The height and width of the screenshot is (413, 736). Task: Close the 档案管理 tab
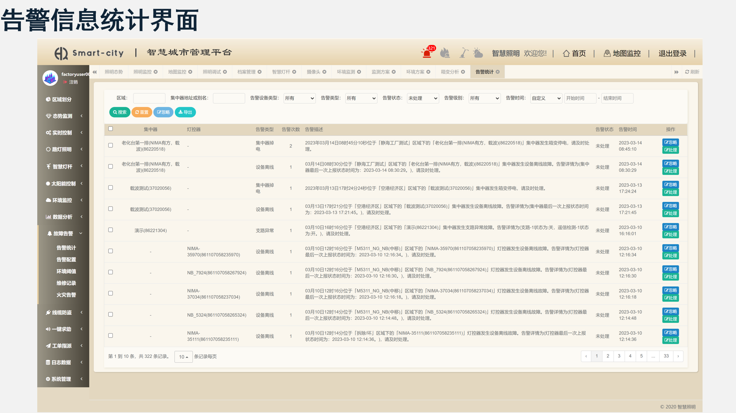(259, 72)
